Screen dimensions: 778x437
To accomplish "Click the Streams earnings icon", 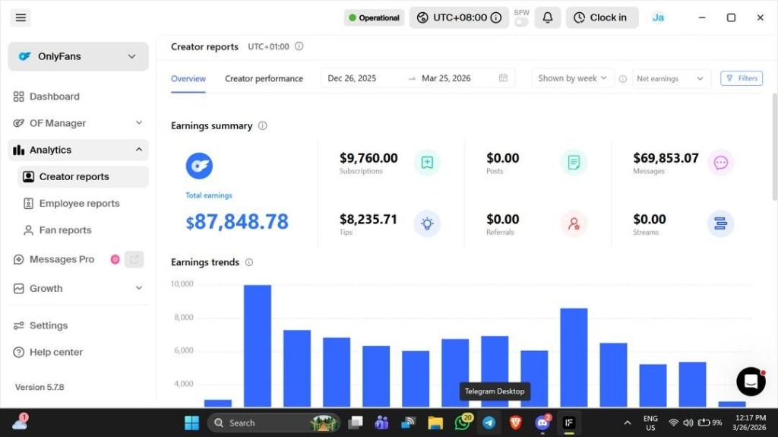I will pyautogui.click(x=720, y=223).
